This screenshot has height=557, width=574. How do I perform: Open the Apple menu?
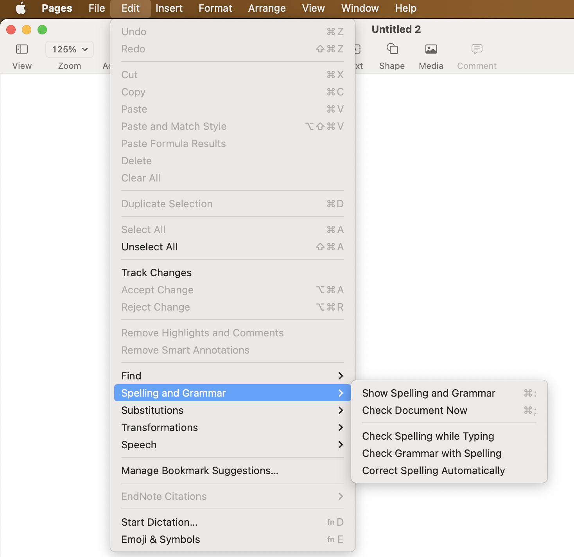click(21, 8)
